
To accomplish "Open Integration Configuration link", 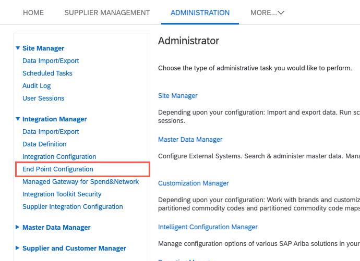I will pos(59,157).
